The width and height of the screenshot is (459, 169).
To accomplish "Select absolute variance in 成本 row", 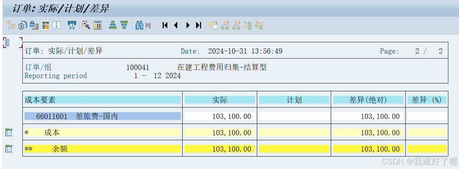I will 368,132.
